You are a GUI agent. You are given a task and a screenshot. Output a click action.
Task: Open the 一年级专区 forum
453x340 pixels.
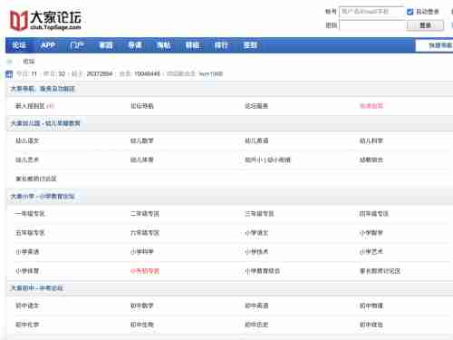pyautogui.click(x=30, y=214)
